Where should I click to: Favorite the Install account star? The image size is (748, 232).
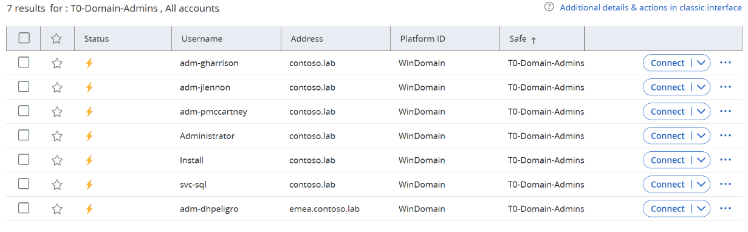[x=57, y=160]
